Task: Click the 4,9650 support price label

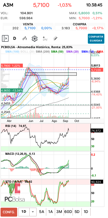Action: (x=12, y=91)
